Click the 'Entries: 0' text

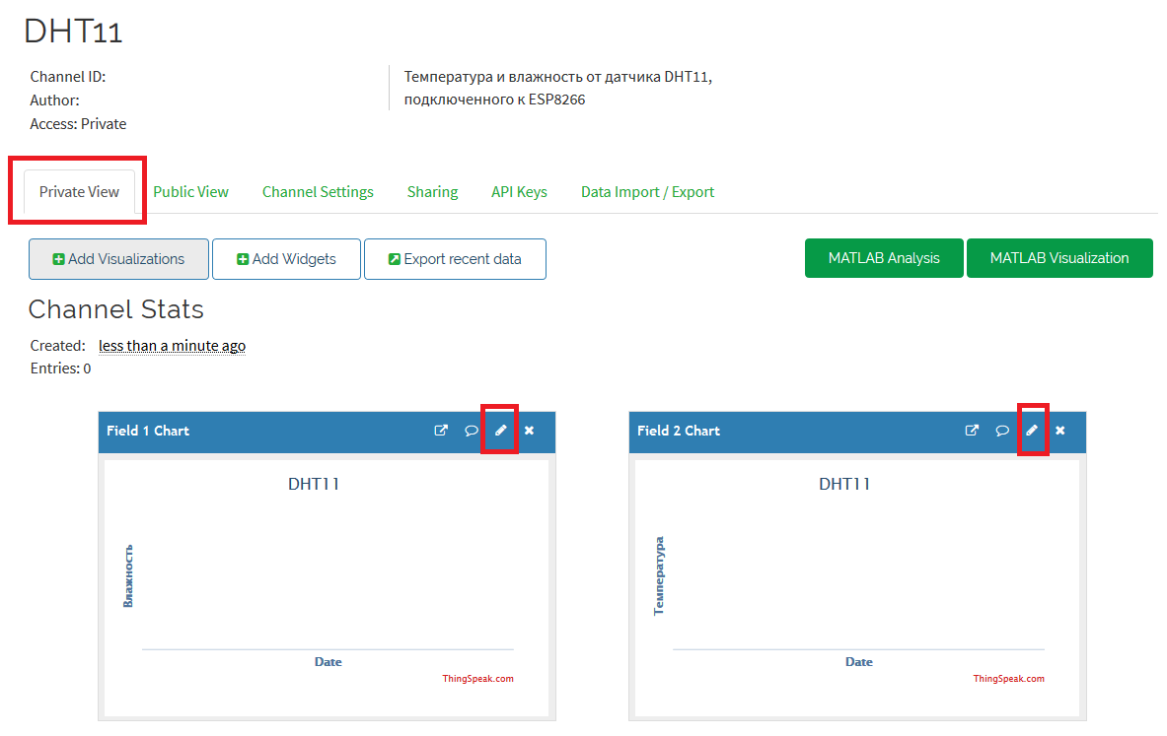pos(60,368)
